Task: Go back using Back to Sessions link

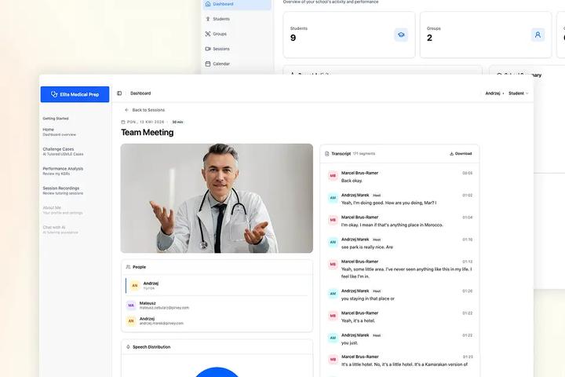Action: (x=145, y=110)
